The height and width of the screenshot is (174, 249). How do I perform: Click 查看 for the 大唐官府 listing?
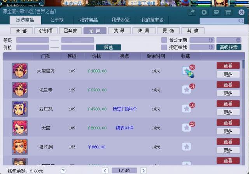[228, 65]
